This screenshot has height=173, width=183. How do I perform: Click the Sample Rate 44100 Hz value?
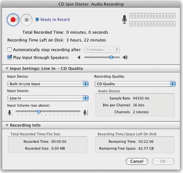click(141, 98)
